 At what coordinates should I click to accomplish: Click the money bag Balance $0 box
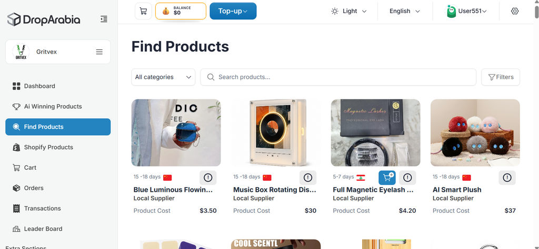181,11
